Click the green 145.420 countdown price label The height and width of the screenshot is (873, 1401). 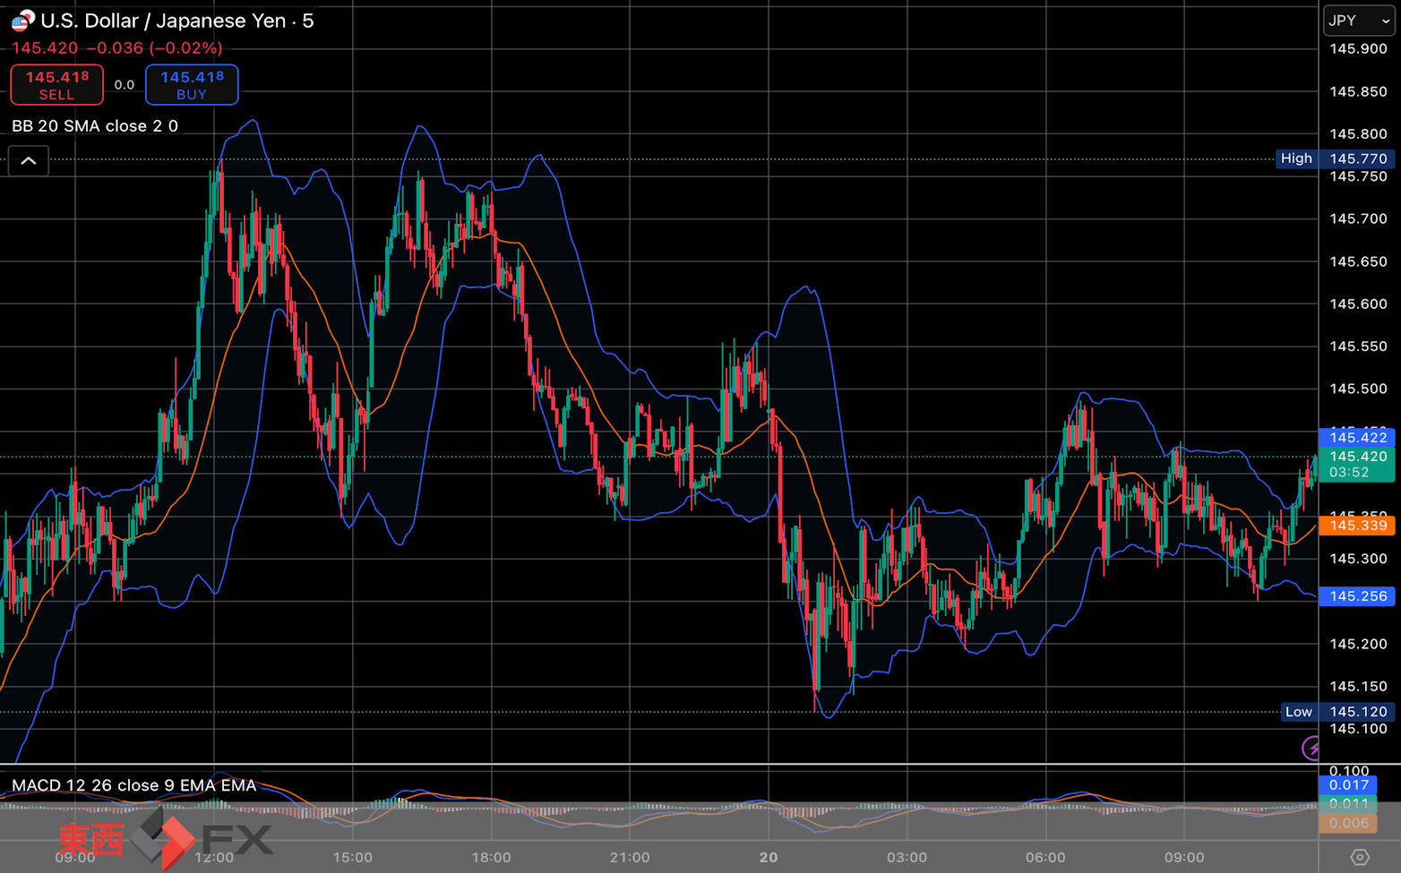1357,464
